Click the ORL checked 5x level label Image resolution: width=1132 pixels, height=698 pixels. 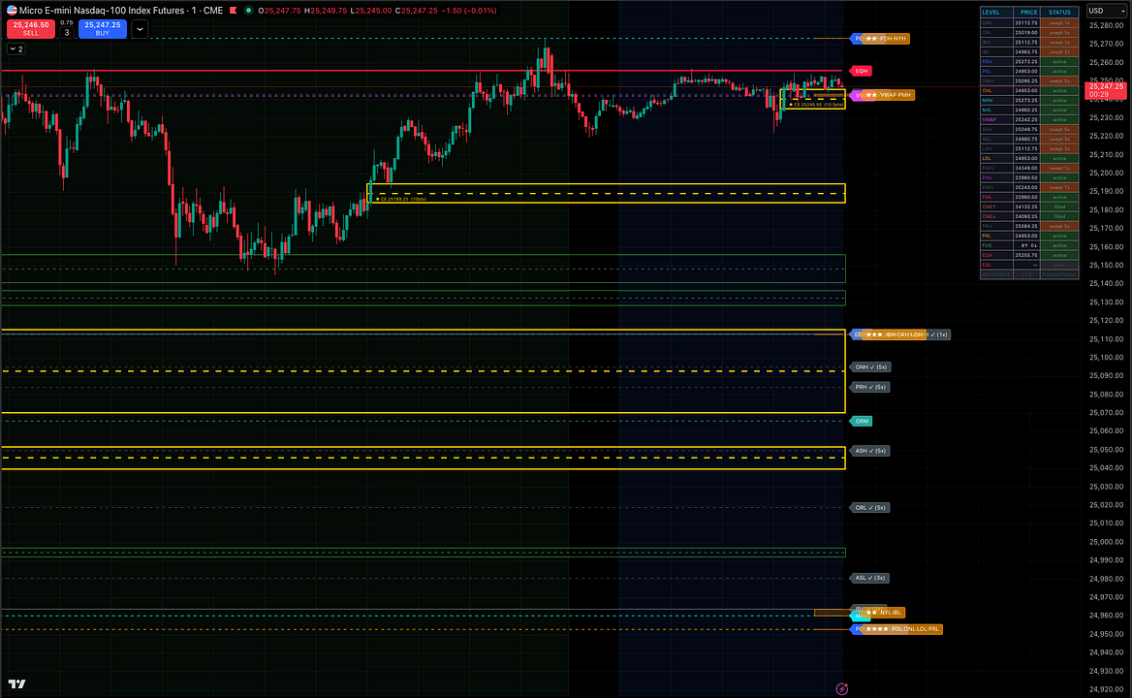click(869, 507)
